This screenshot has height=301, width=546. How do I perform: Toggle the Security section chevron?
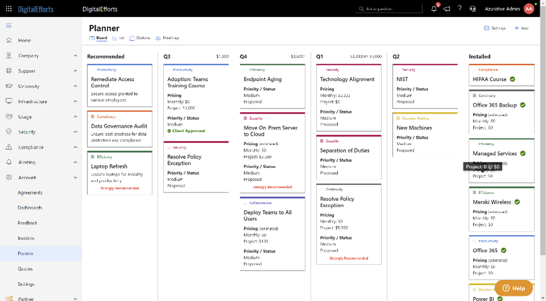pos(75,132)
